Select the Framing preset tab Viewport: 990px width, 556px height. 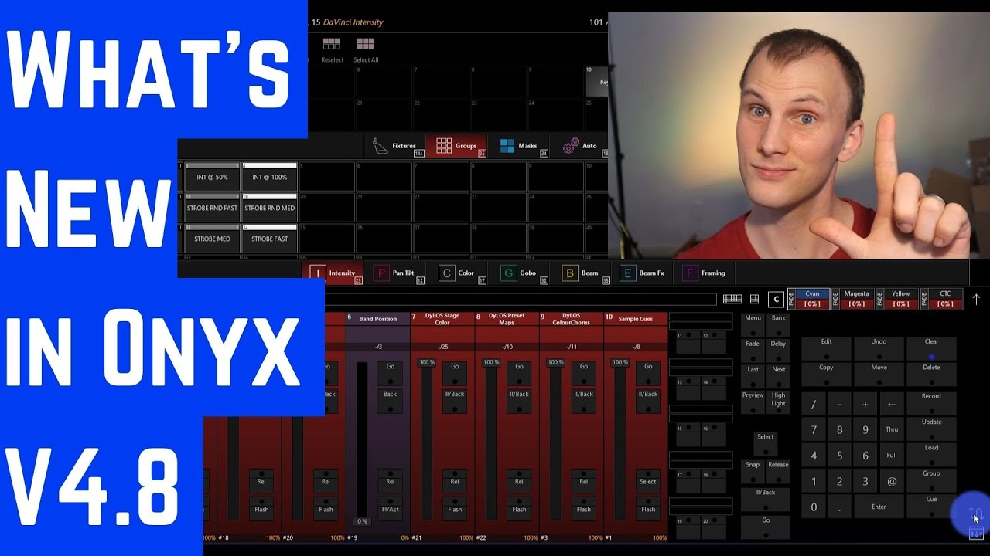pyautogui.click(x=704, y=273)
